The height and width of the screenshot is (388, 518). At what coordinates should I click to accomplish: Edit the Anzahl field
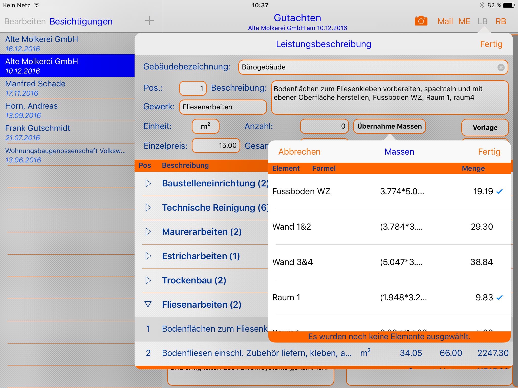click(324, 126)
